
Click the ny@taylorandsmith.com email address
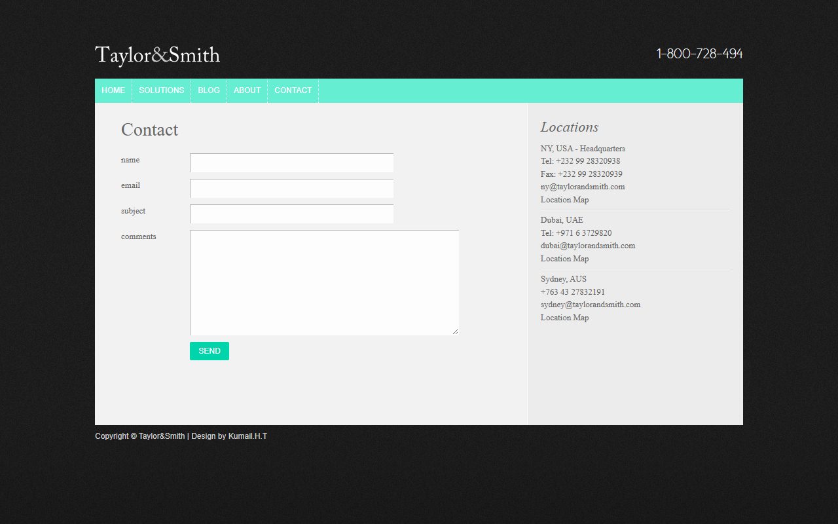[x=583, y=187]
